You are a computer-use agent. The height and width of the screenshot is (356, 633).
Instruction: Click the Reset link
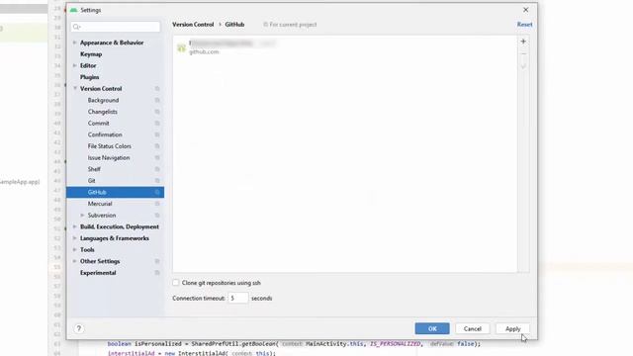(x=524, y=24)
